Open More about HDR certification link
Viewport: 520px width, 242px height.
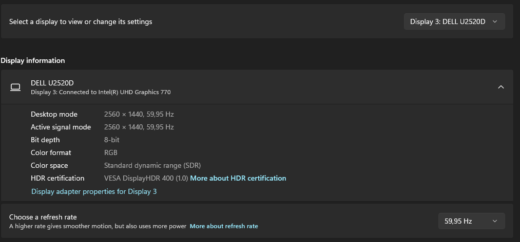[238, 178]
